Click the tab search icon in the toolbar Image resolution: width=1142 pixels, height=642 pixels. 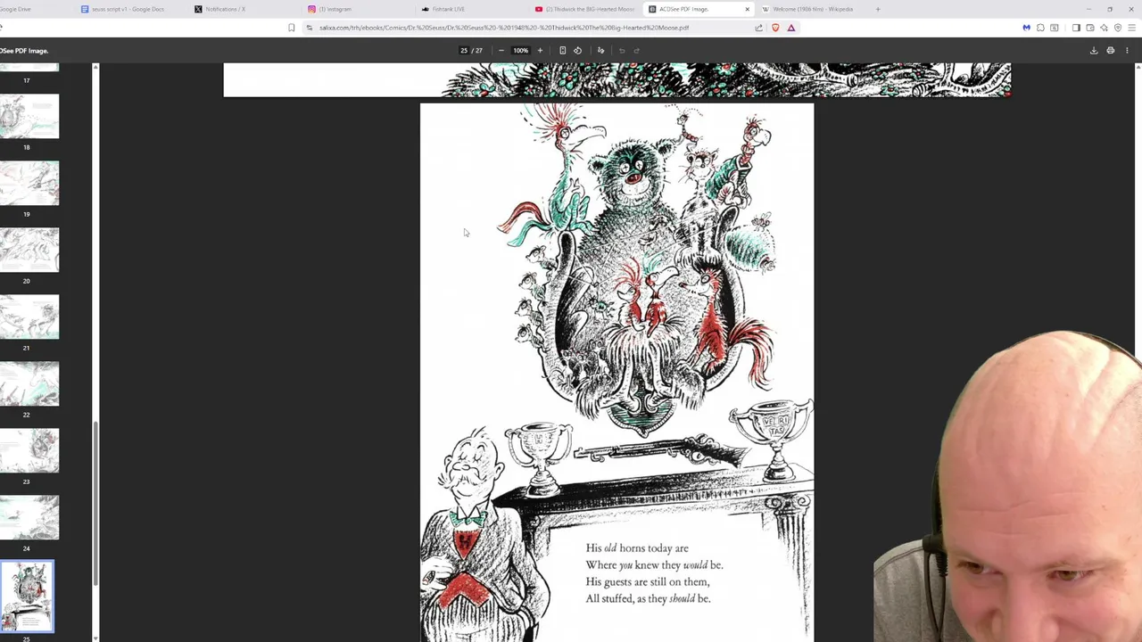point(1054,28)
